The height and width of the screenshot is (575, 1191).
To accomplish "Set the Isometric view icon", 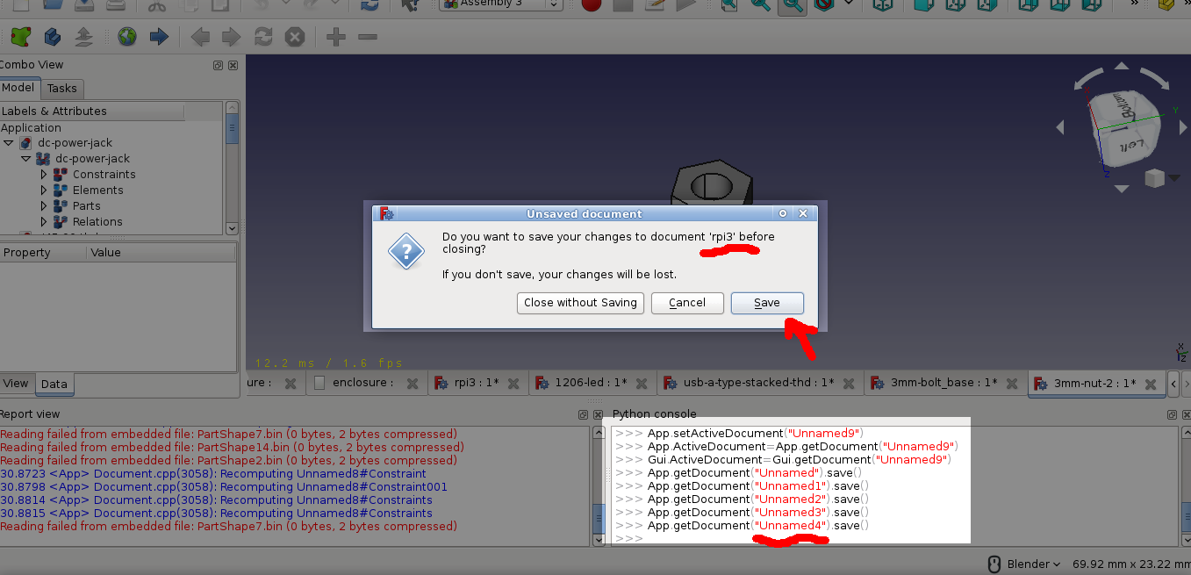I will pyautogui.click(x=883, y=7).
